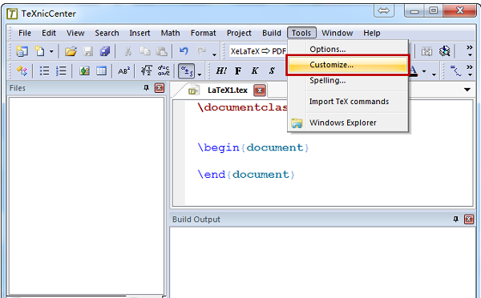Click the insert table icon

[101, 70]
